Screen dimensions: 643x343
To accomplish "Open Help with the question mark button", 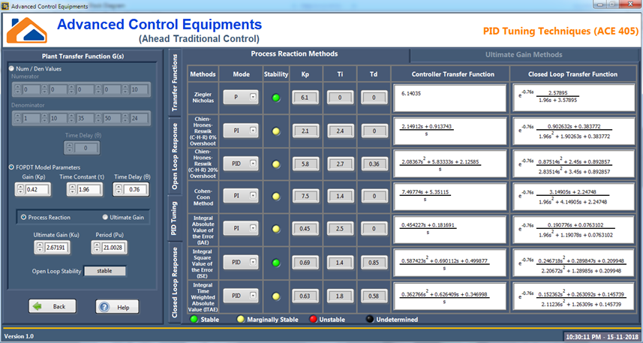I will [117, 307].
